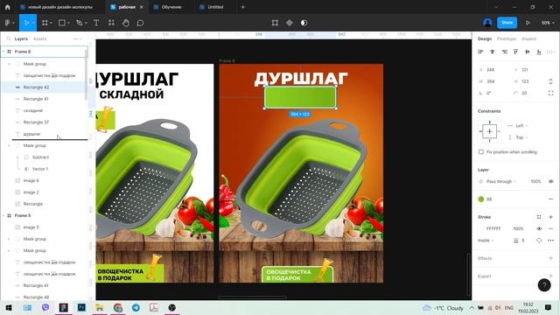This screenshot has height=315, width=560.
Task: Add export setting with Export plus
Action: pos(550,276)
